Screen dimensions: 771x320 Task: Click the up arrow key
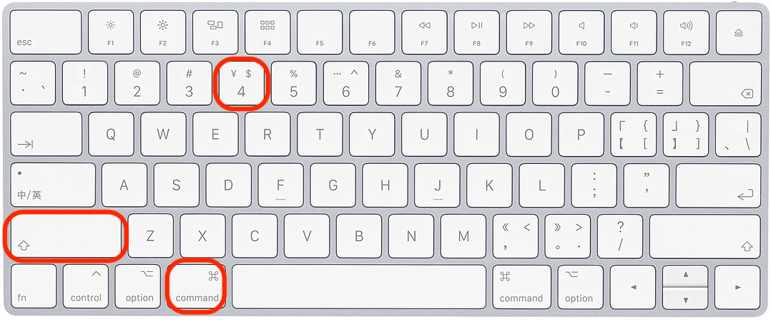point(685,276)
